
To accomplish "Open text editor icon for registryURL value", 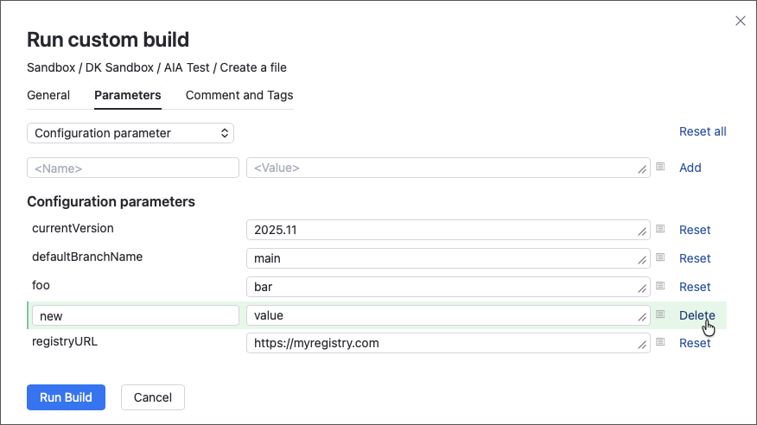I will pyautogui.click(x=660, y=343).
